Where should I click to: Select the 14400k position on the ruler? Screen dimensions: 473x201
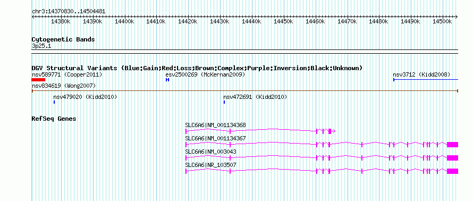[124, 21]
